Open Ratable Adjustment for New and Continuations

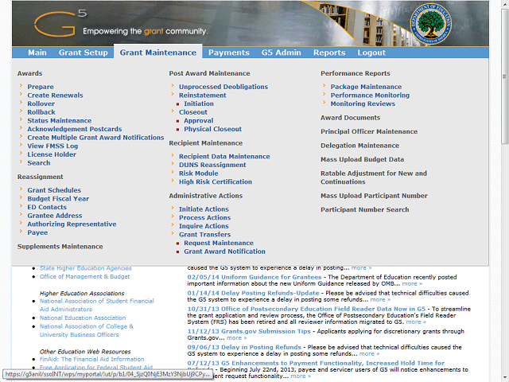[374, 177]
